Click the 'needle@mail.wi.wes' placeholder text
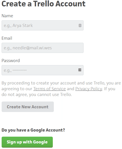The height and width of the screenshot is (149, 122). click(32, 48)
